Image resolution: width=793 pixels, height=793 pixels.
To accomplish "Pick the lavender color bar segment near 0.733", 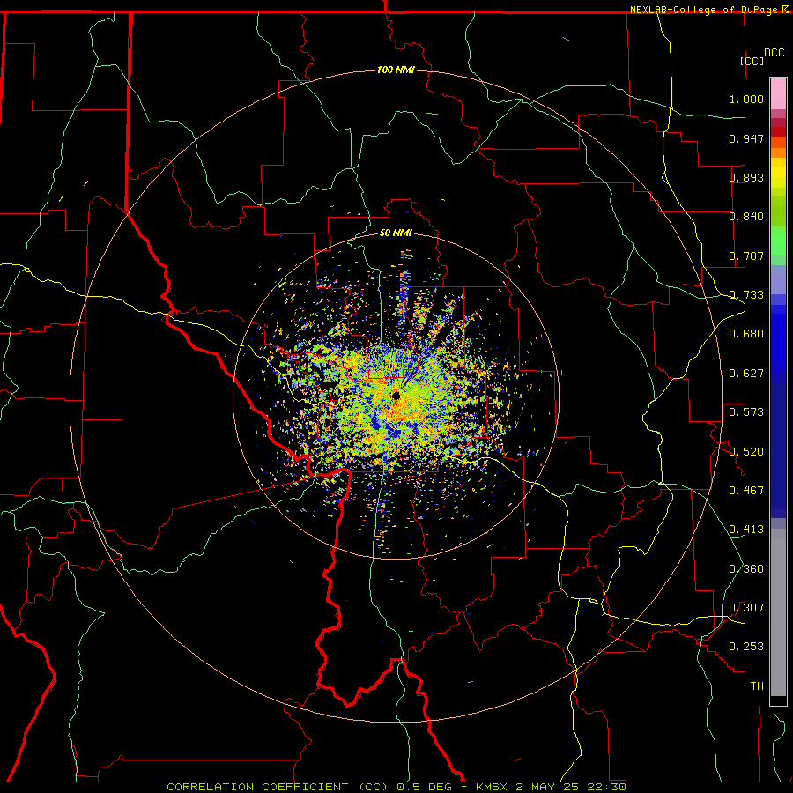I will pyautogui.click(x=778, y=279).
